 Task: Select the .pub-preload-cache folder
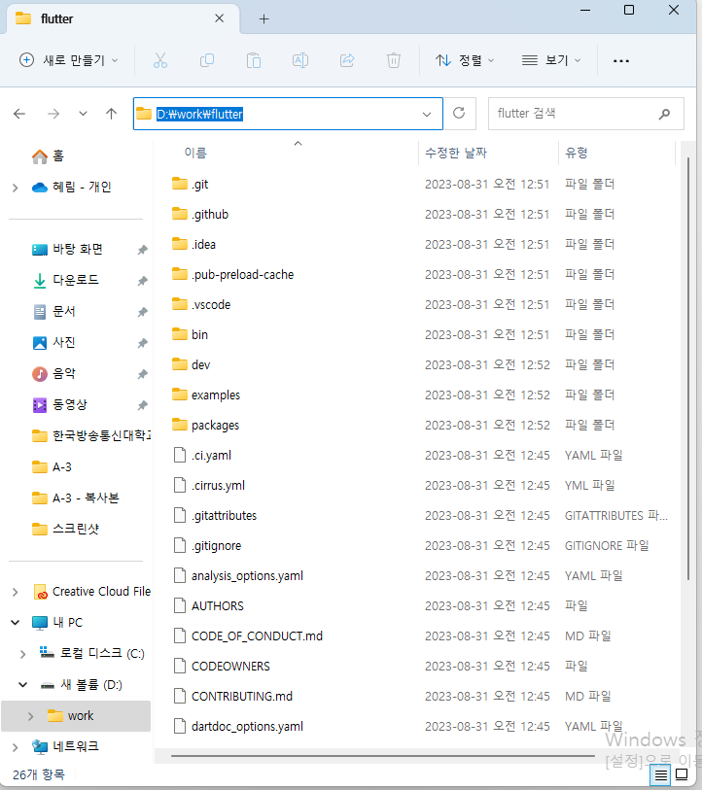pos(232,275)
